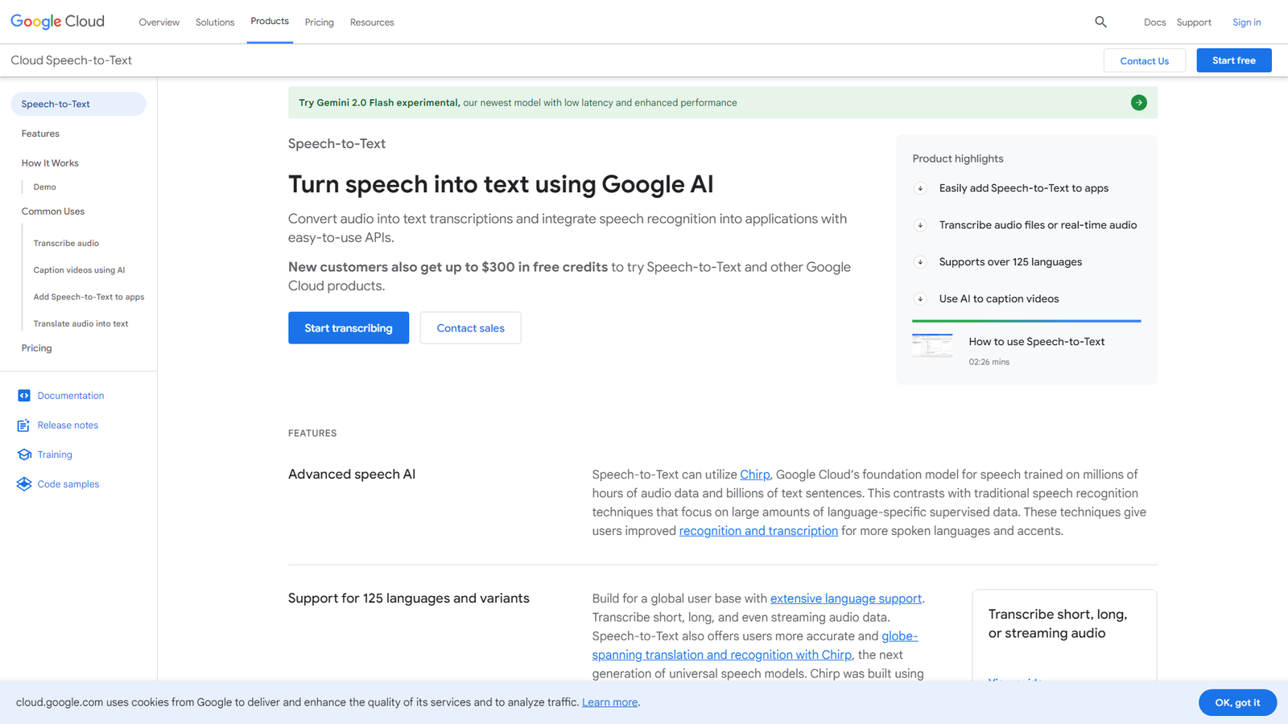This screenshot has height=724, width=1288.
Task: Click 'Support for 125 languages and variants' heading
Action: (x=409, y=599)
